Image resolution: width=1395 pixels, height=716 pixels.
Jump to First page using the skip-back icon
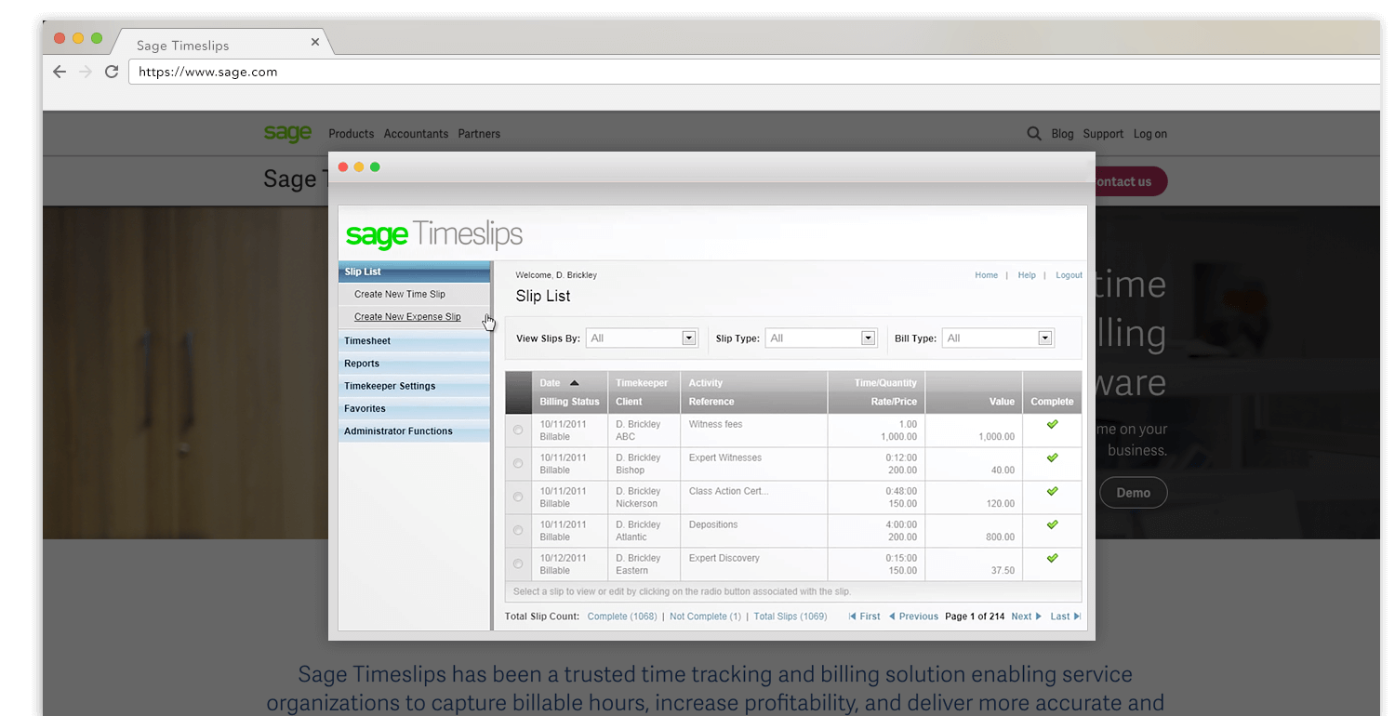(x=864, y=616)
